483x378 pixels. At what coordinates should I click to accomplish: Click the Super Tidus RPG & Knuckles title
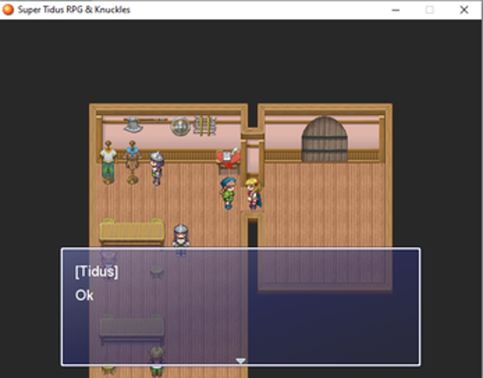[x=74, y=10]
